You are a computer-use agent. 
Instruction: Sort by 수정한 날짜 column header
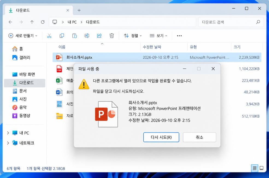point(152,47)
